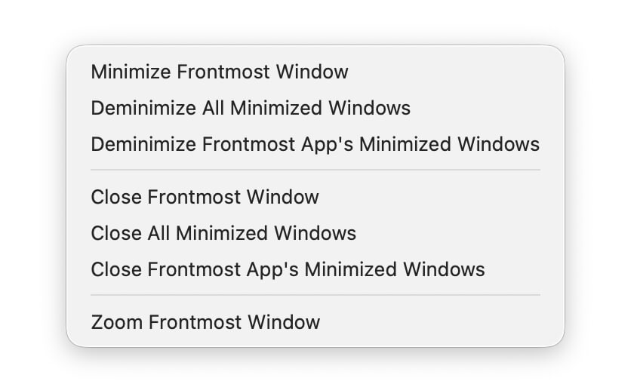The image size is (637, 387).
Task: Close every minimized window from menu
Action: click(x=223, y=233)
